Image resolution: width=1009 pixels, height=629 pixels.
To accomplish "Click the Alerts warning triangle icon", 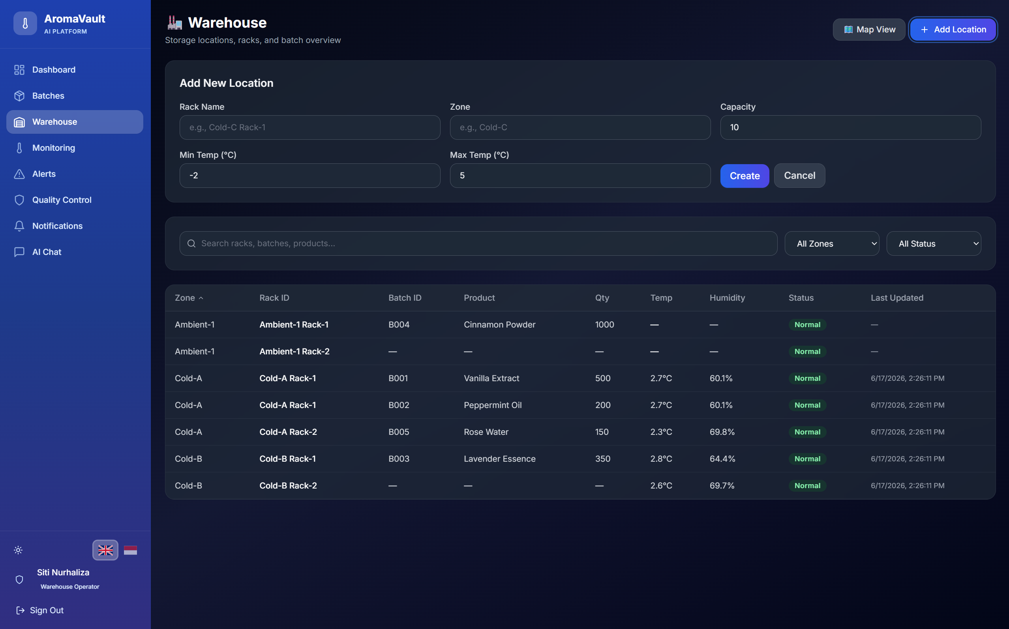I will [19, 174].
